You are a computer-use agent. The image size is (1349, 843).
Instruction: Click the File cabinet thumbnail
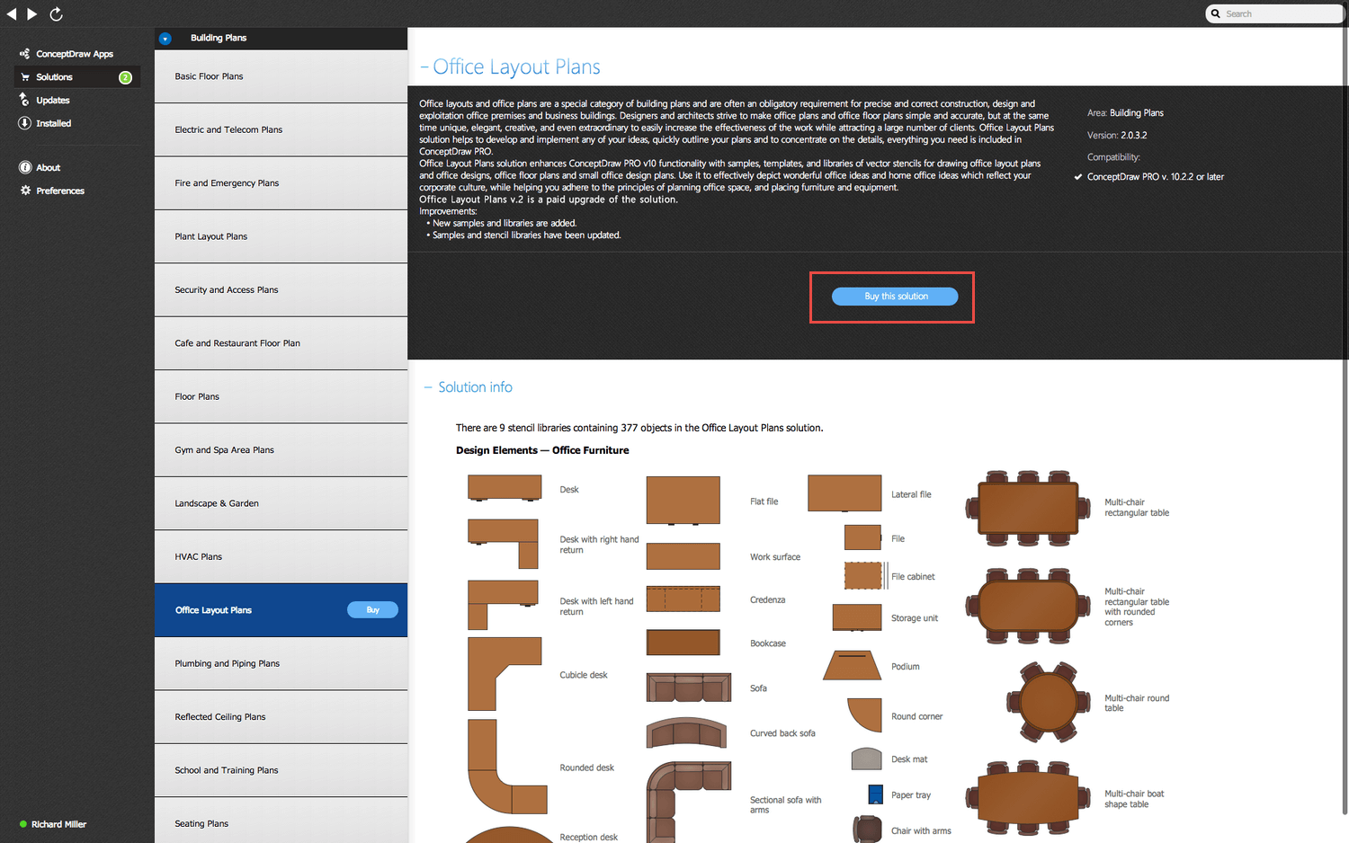click(x=865, y=576)
